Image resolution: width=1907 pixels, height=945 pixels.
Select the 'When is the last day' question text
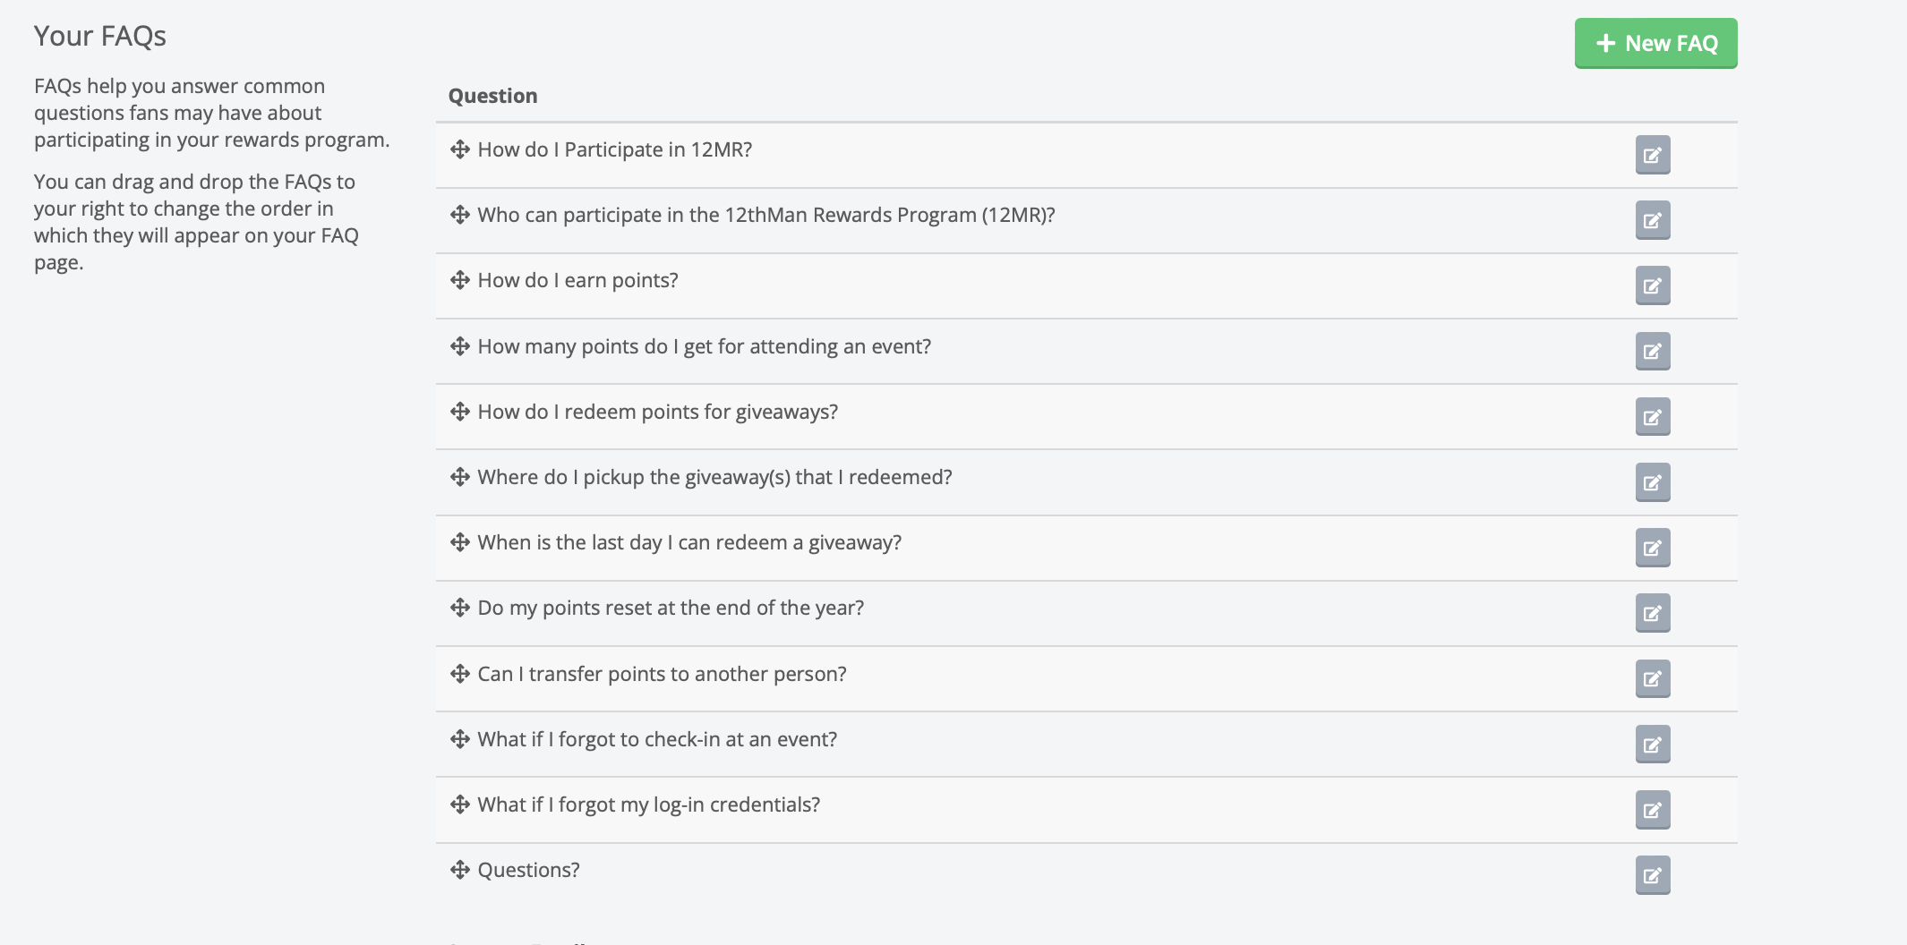689,542
